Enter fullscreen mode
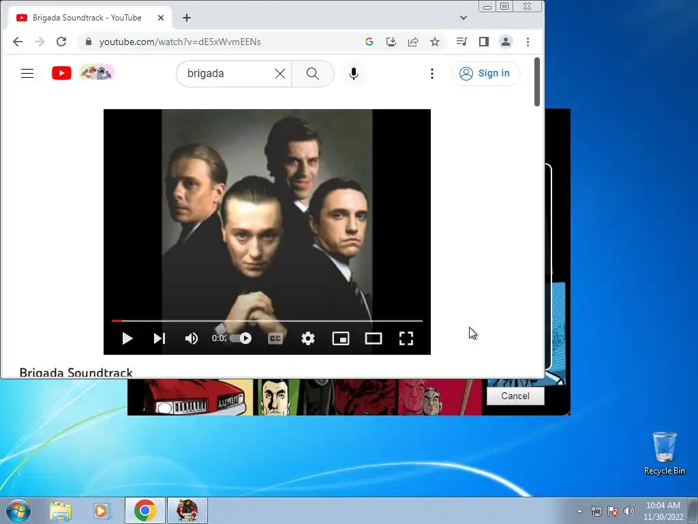The image size is (698, 524). pos(406,338)
